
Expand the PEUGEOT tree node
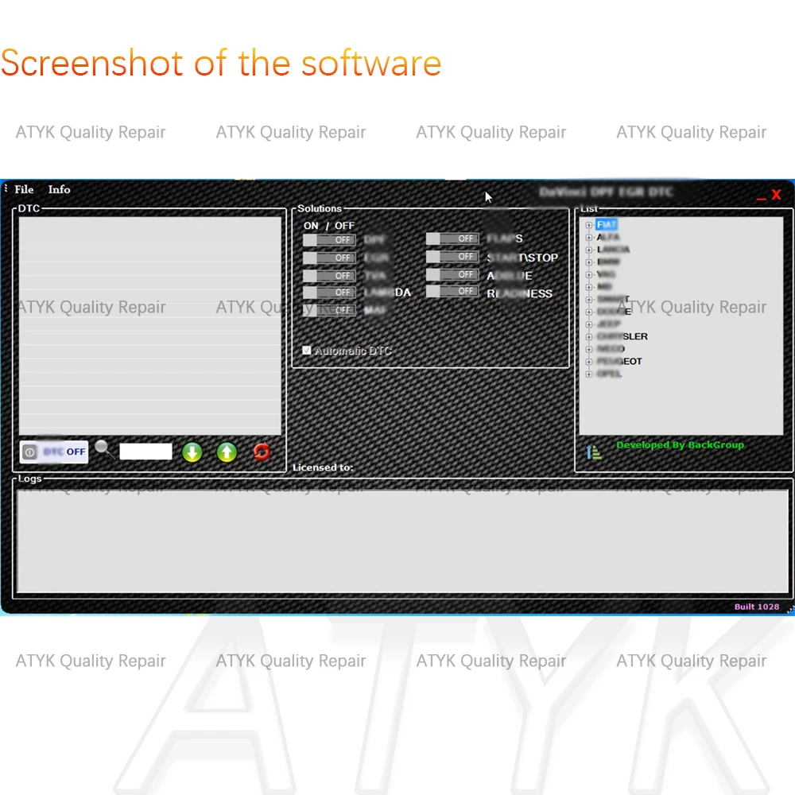[588, 362]
